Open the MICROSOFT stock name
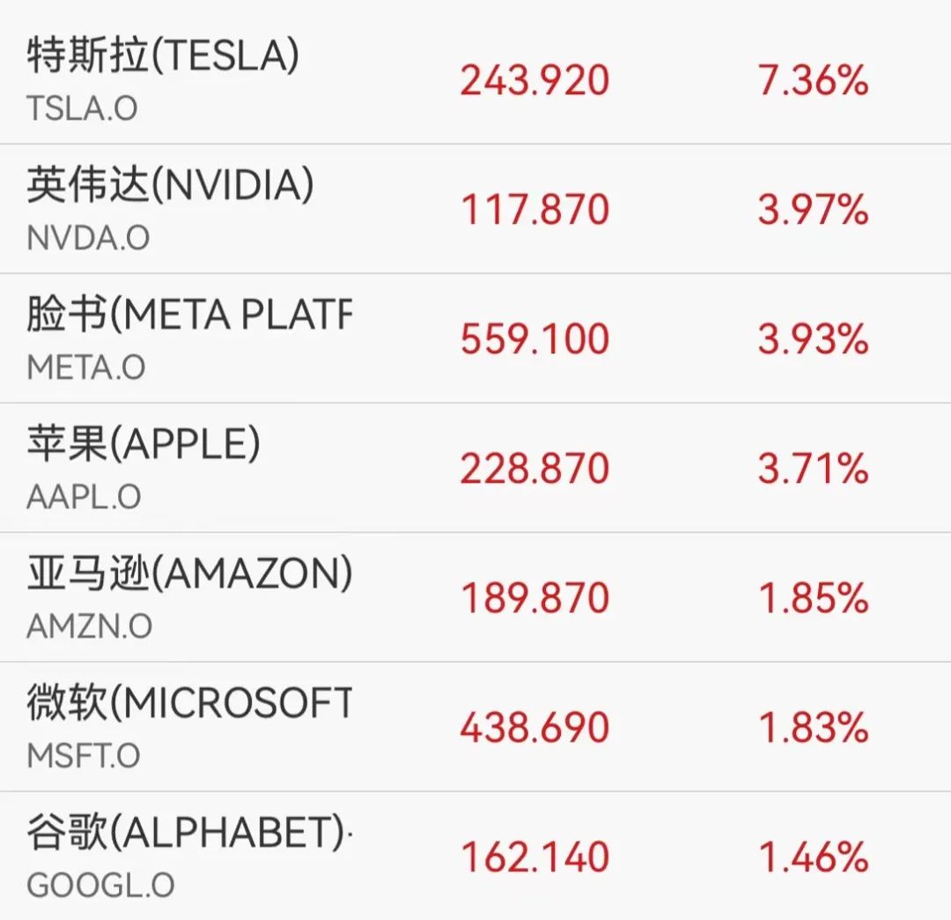The height and width of the screenshot is (920, 951). click(x=188, y=704)
